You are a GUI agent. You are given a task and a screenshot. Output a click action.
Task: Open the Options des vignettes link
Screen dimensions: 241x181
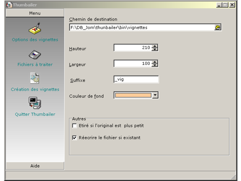35,40
